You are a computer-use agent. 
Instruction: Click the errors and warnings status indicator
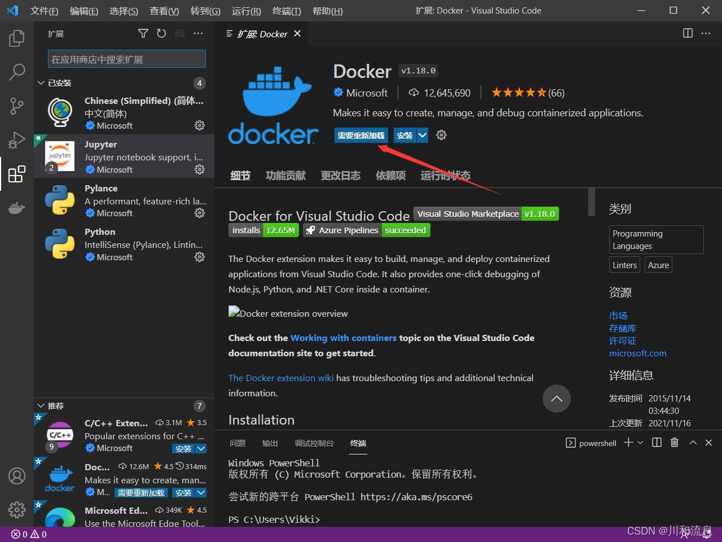tap(29, 534)
